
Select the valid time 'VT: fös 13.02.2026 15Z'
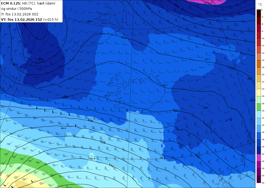(22, 19)
